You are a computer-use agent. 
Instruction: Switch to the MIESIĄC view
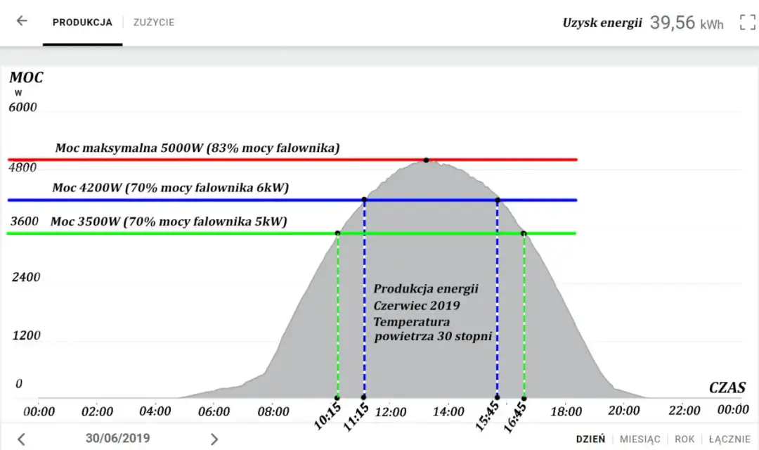[x=640, y=439]
